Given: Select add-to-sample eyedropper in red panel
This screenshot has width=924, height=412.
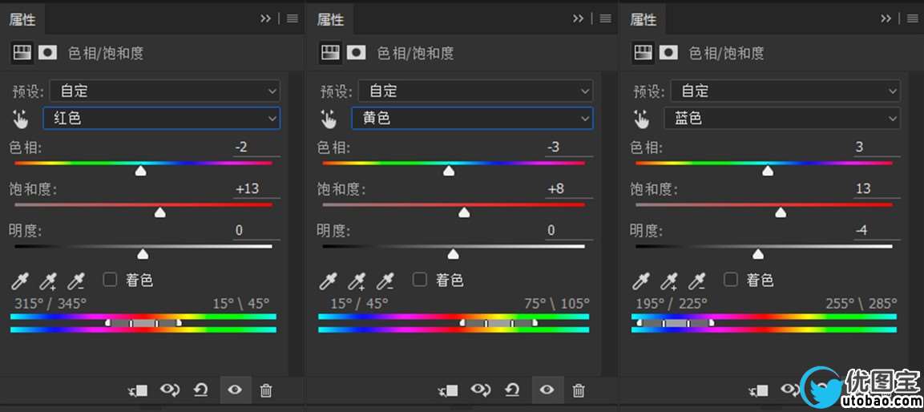Looking at the screenshot, I should click(x=48, y=281).
